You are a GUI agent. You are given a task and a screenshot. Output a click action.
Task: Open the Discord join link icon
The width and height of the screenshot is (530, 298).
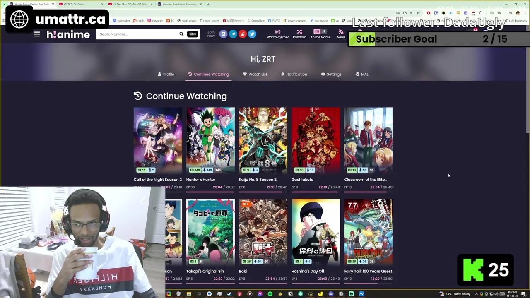point(223,34)
